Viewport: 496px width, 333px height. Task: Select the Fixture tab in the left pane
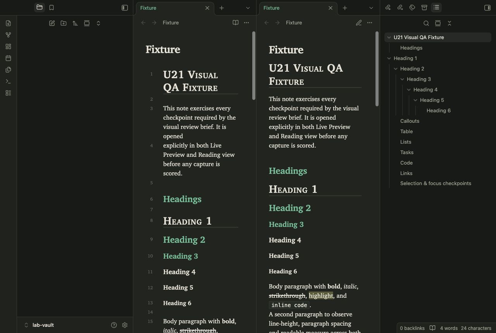(x=175, y=8)
